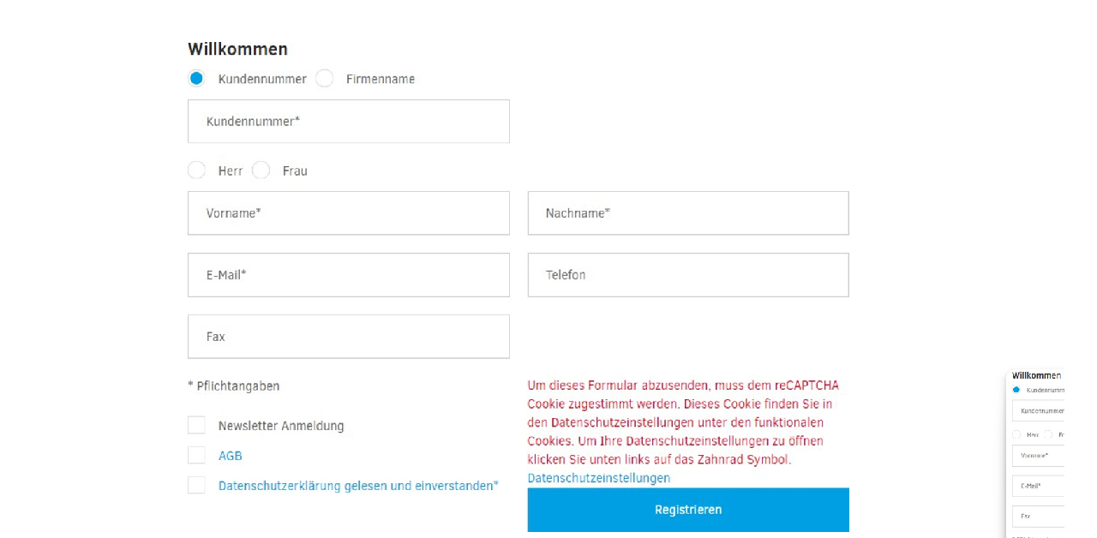
Task: Click into the Nachname text field
Action: pyautogui.click(x=687, y=213)
